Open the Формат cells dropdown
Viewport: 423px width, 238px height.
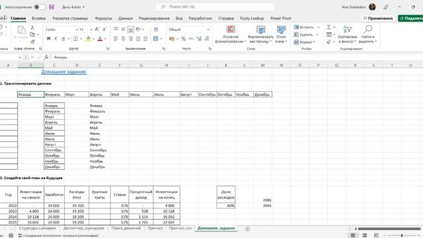[x=305, y=42]
